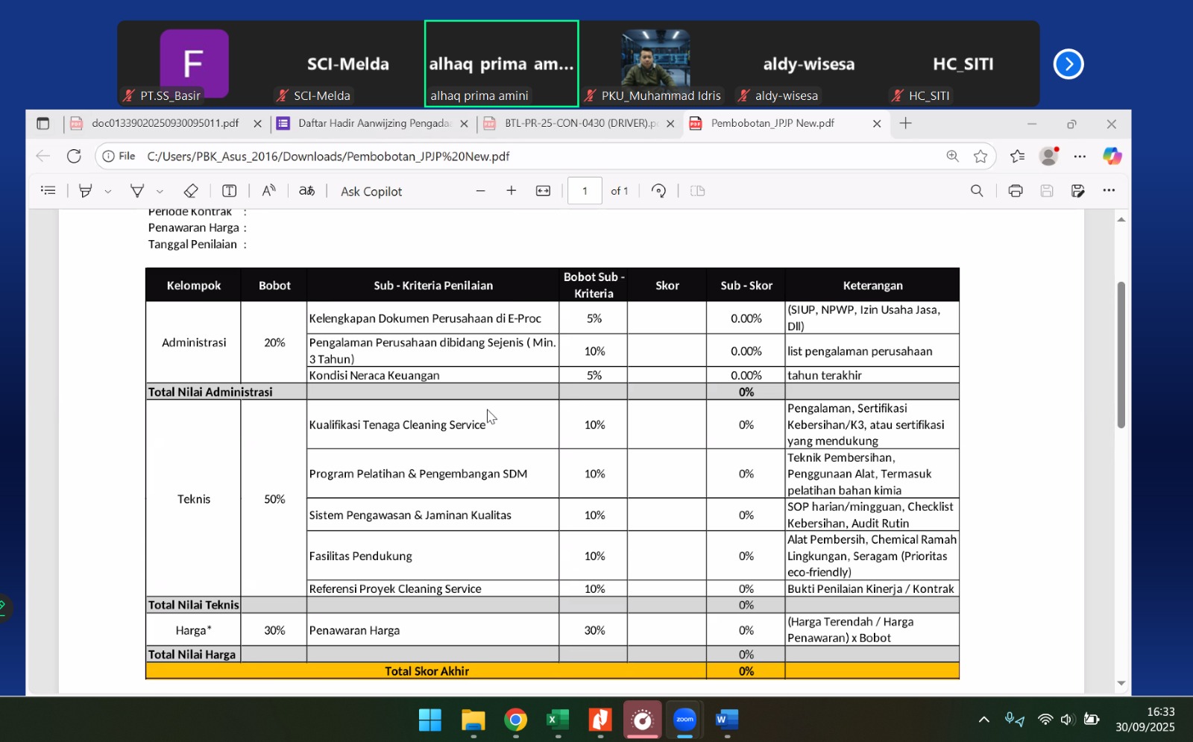The width and height of the screenshot is (1193, 742).
Task: Toggle the Highlight tool on
Action: (86, 191)
